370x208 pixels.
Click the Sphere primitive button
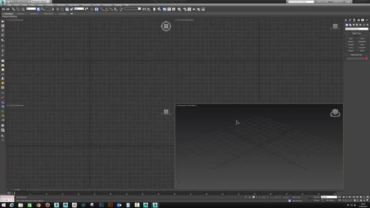tap(351, 42)
